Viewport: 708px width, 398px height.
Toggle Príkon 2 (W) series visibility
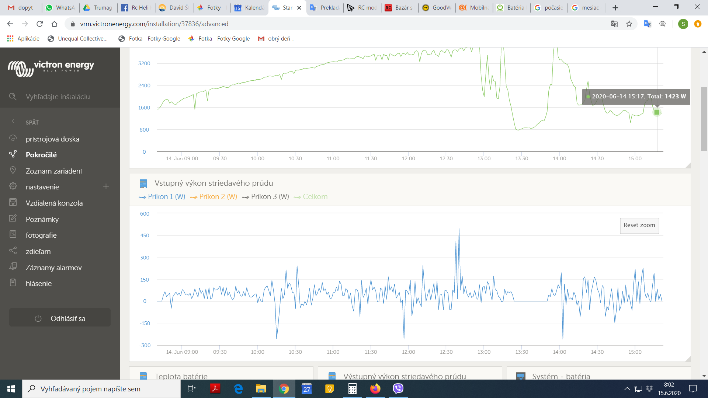coord(213,197)
